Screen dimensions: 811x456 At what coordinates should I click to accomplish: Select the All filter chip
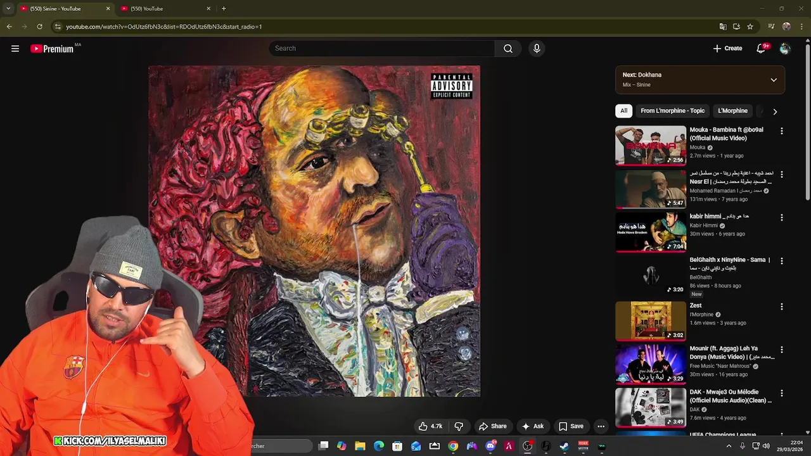(623, 111)
